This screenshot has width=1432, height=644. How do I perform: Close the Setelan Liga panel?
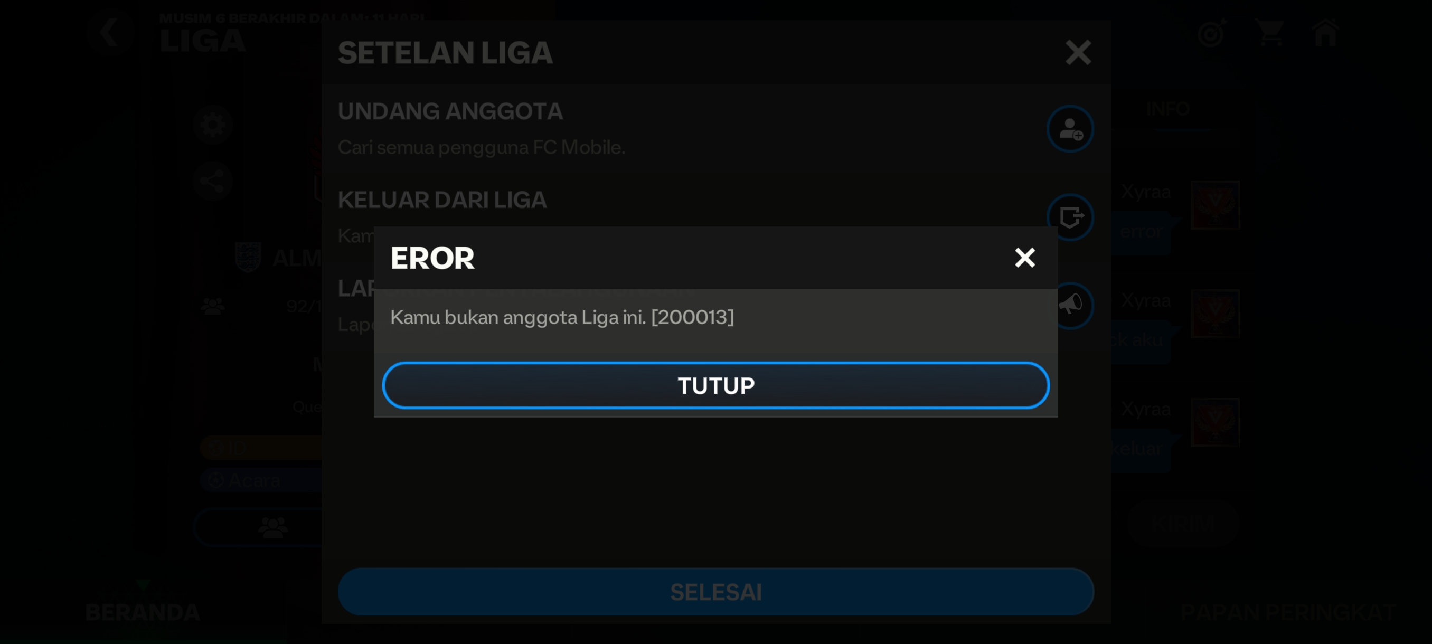(1078, 53)
